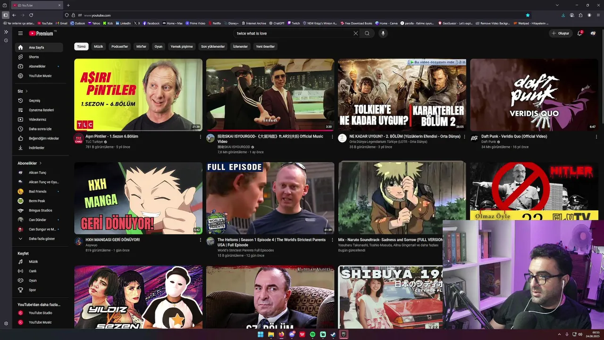Screen dimensions: 604x340
Task: Open the Oluştur create dropdown
Action: click(561, 34)
